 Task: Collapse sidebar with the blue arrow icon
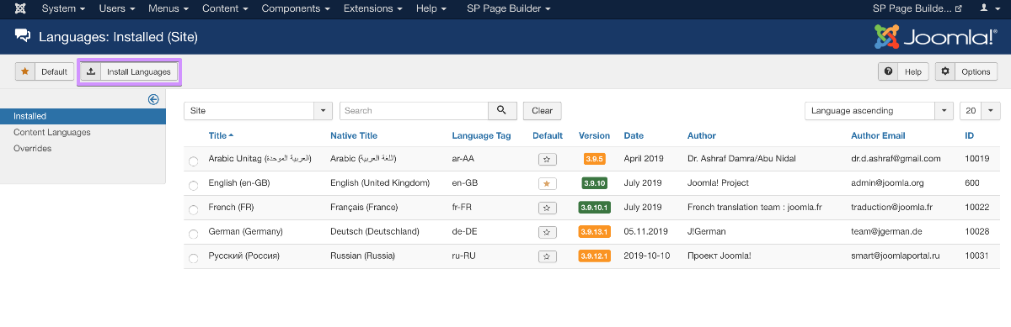(x=153, y=99)
